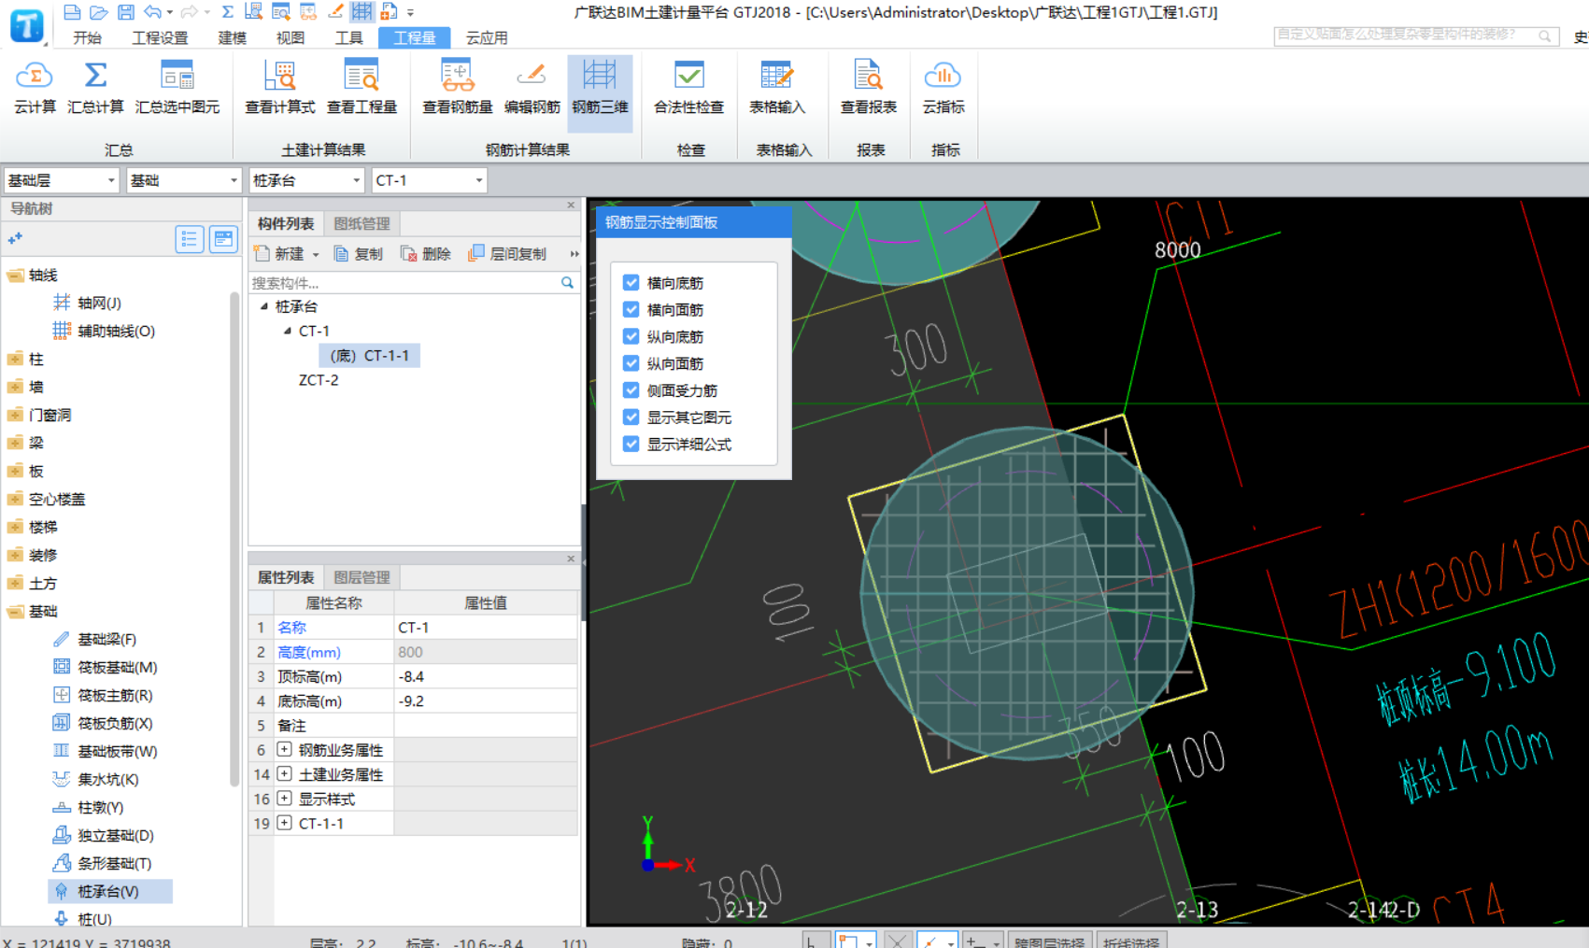Click the open folder icon in title bar

click(x=98, y=12)
